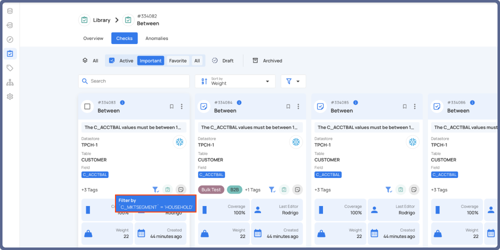Open the Sort by Weight dropdown
This screenshot has height=250, width=500.
point(235,81)
